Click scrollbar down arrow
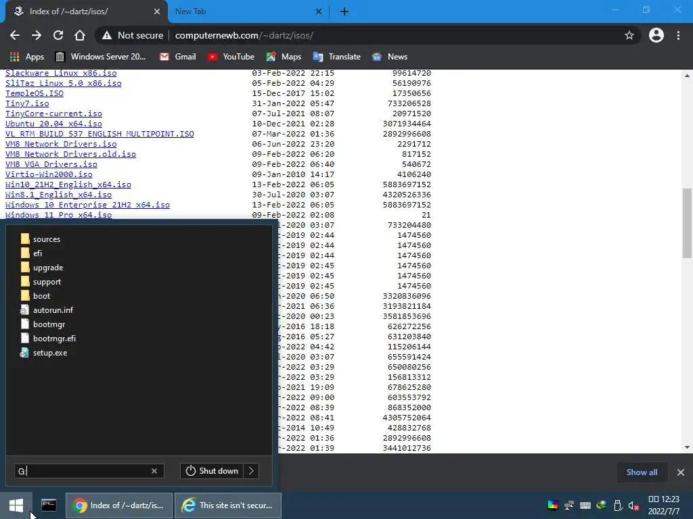 coord(687,447)
